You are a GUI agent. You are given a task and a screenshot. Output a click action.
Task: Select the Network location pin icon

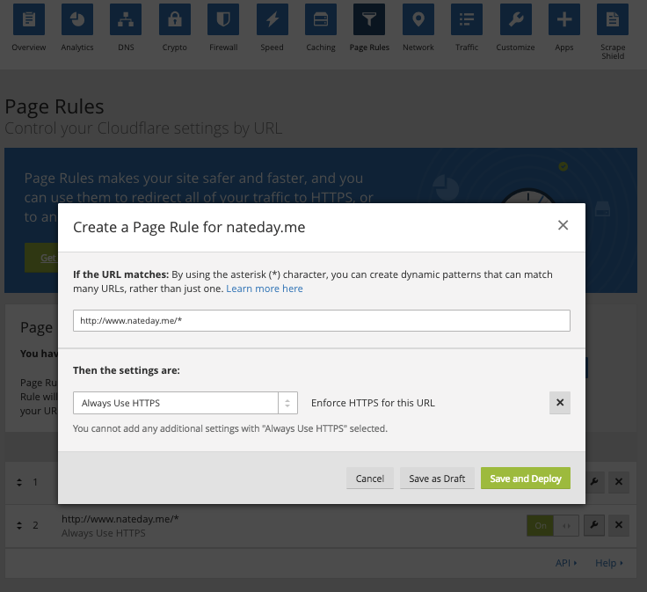point(418,19)
